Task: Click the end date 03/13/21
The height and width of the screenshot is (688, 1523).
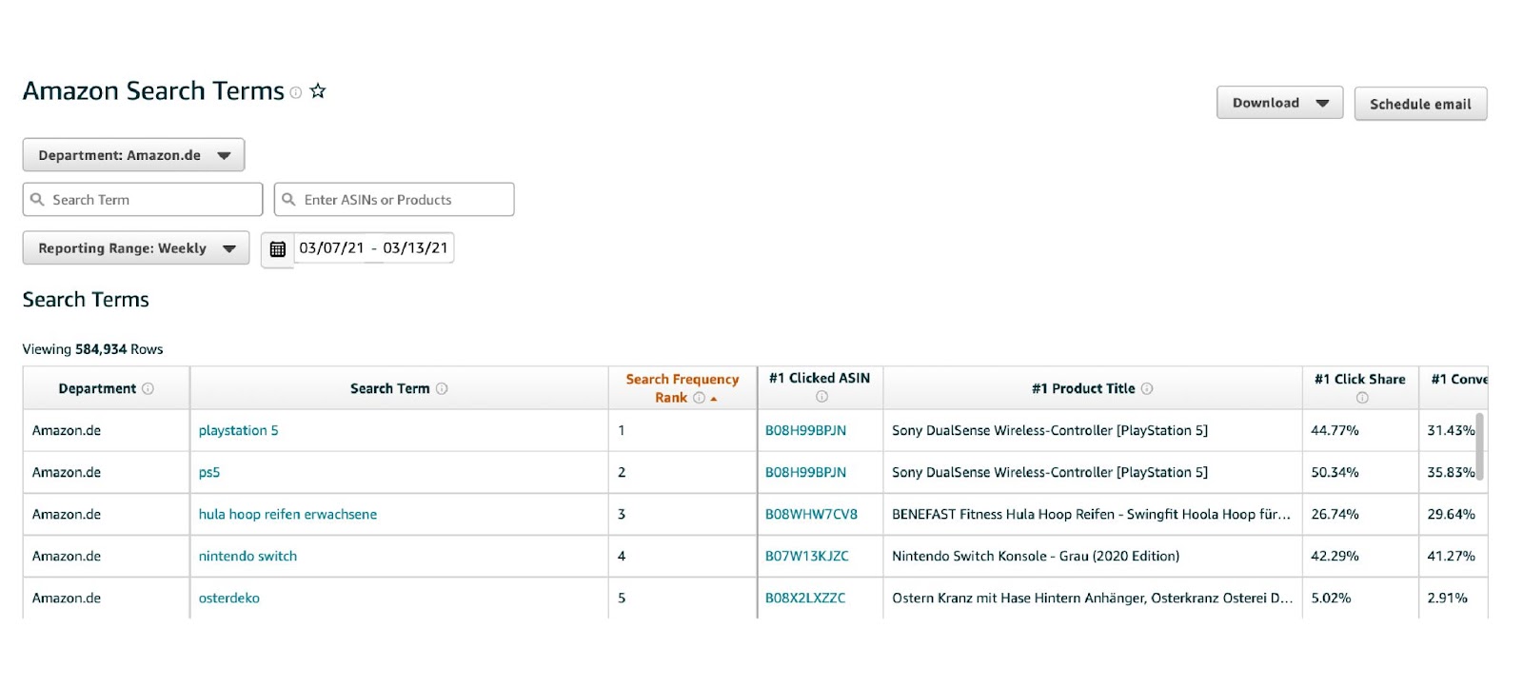Action: [415, 247]
